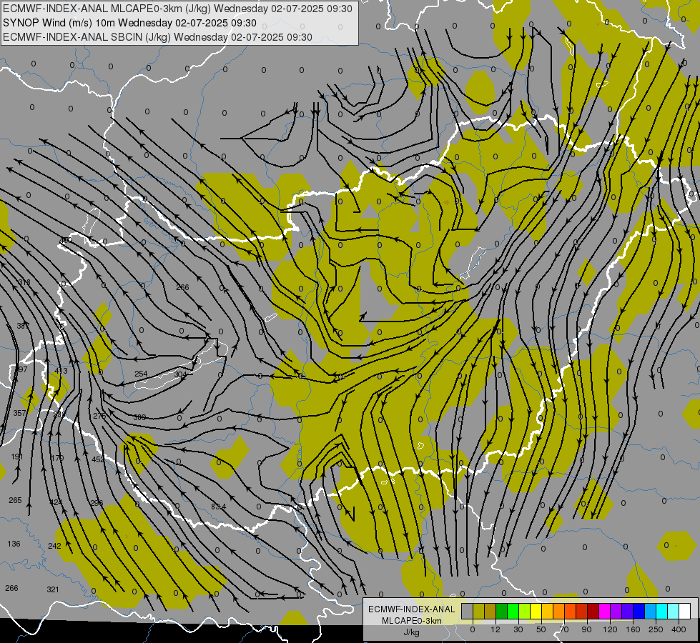Click the 296 data value
700x643 pixels.
(97, 504)
